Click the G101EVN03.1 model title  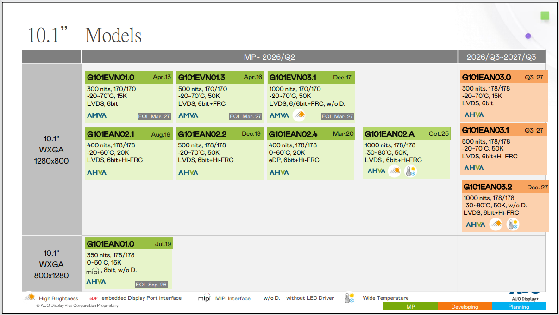click(x=293, y=77)
